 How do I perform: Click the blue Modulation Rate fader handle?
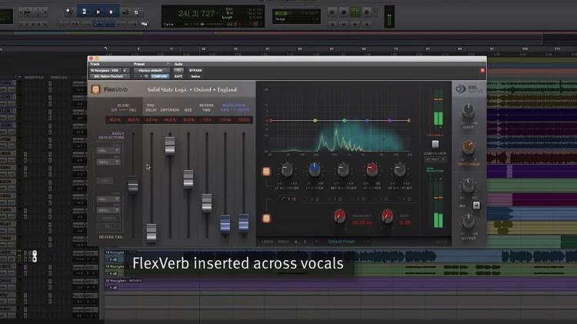pyautogui.click(x=225, y=223)
